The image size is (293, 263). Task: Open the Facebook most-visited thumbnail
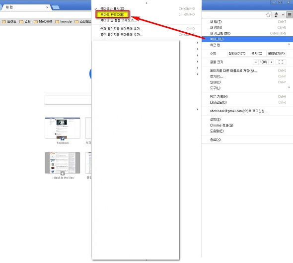63,128
